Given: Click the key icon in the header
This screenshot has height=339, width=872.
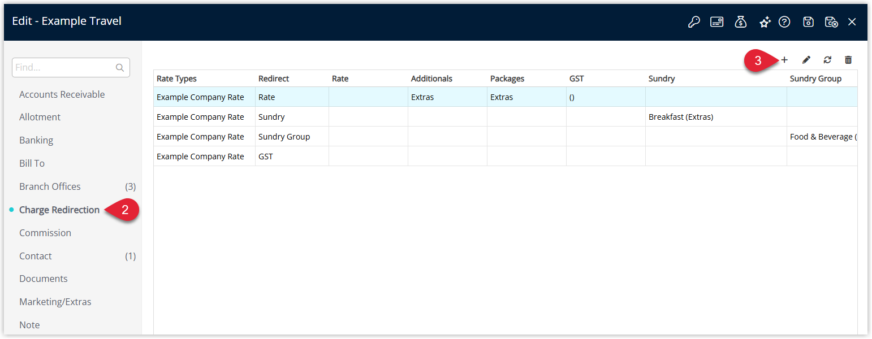Looking at the screenshot, I should click(694, 22).
